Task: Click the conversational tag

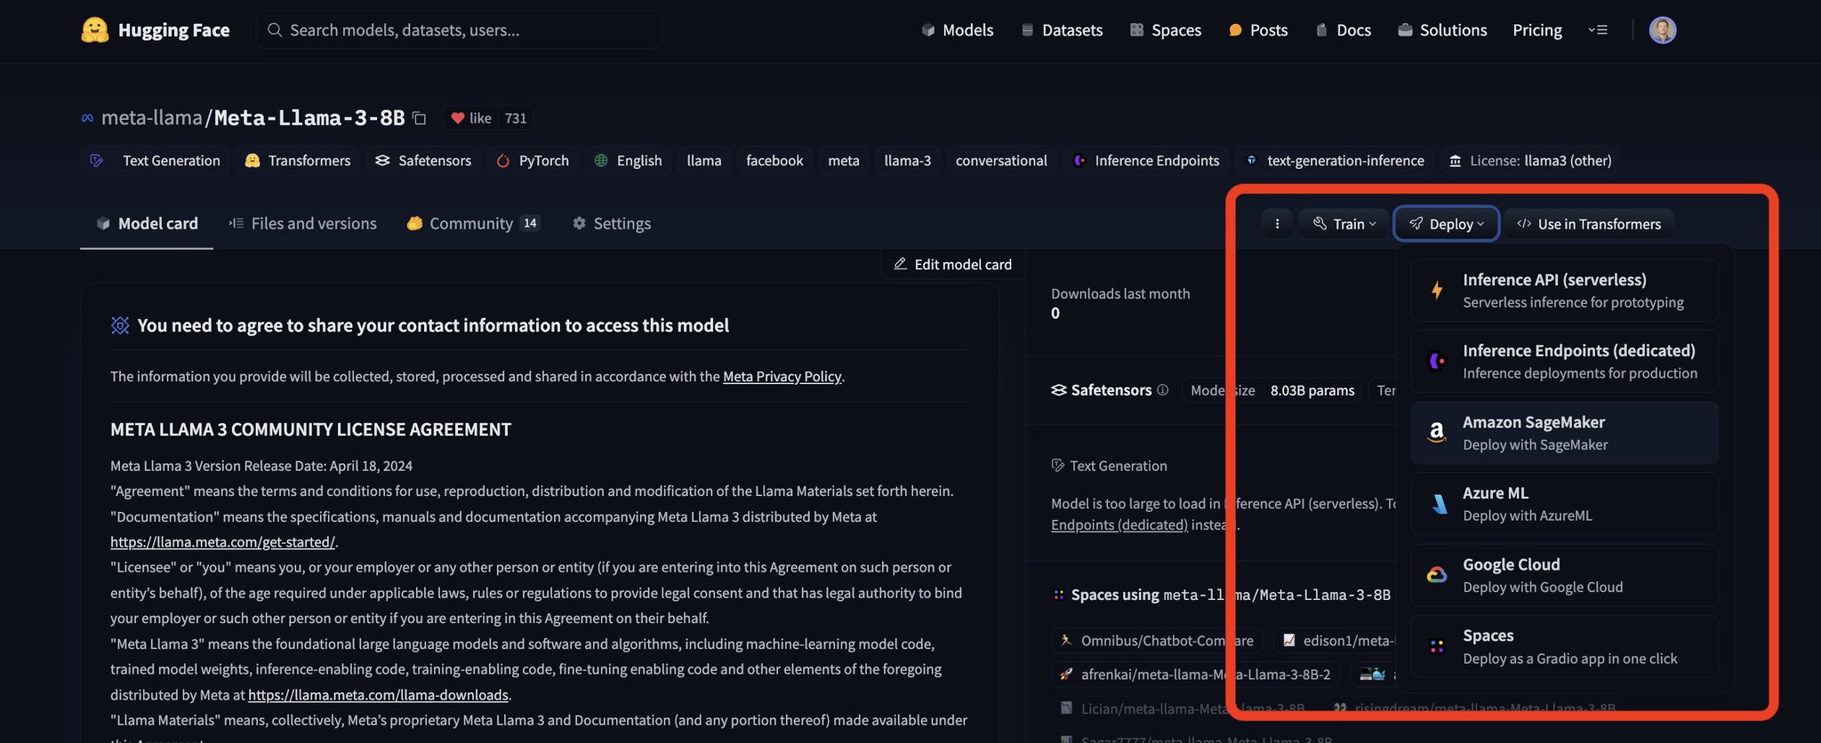Action: [x=1001, y=161]
